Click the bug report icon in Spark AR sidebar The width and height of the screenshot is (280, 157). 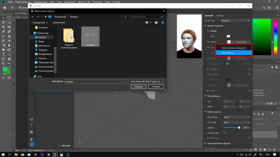[x=31, y=139]
